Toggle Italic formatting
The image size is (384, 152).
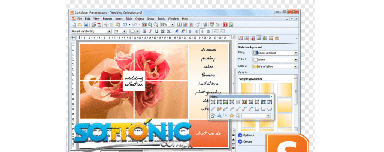click(150, 31)
